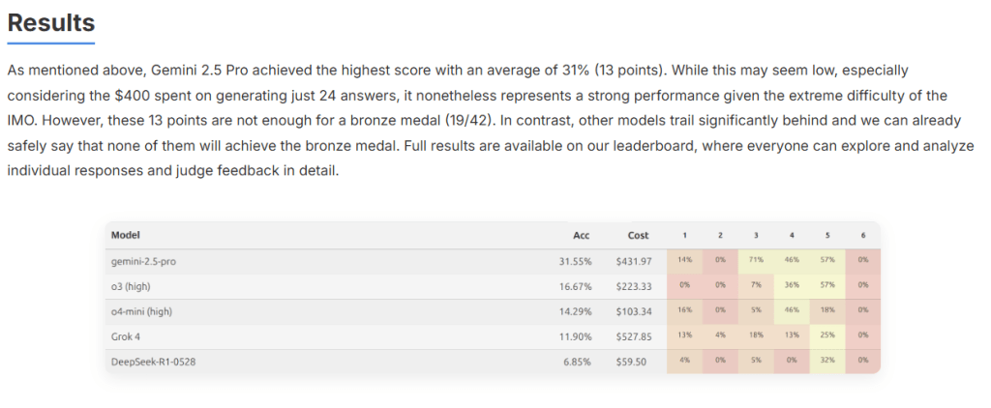Click the 36% score cell for o3
This screenshot has height=408, width=991.
(x=792, y=286)
